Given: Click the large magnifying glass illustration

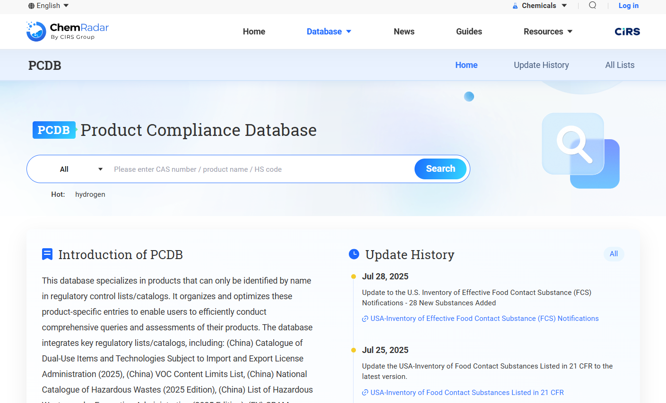Looking at the screenshot, I should coord(580,150).
